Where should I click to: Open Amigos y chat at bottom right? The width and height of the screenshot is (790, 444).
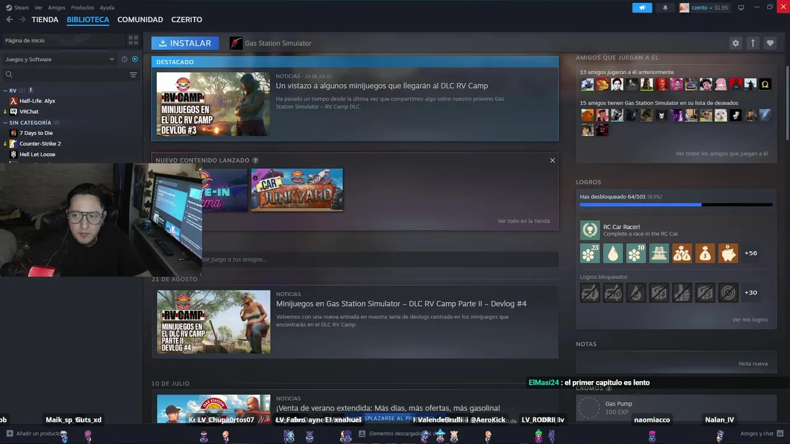pos(762,434)
